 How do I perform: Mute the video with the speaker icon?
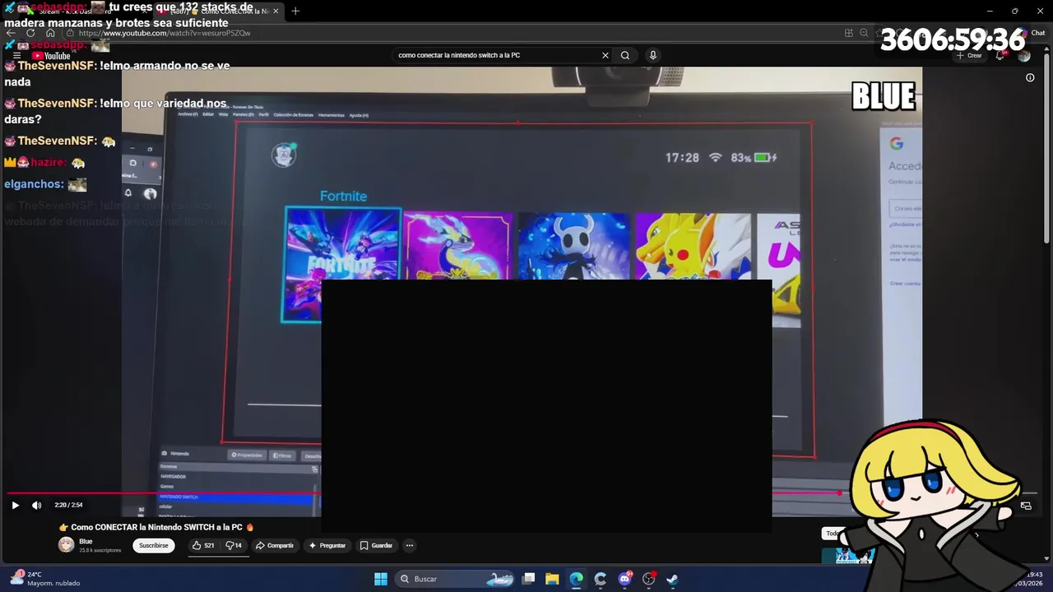coord(36,506)
